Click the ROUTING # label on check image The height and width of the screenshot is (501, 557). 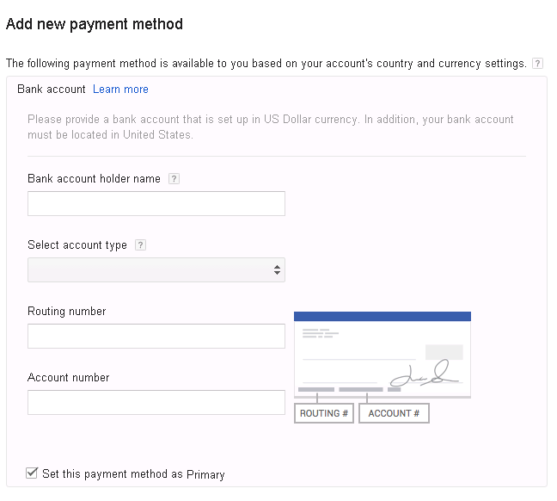324,413
